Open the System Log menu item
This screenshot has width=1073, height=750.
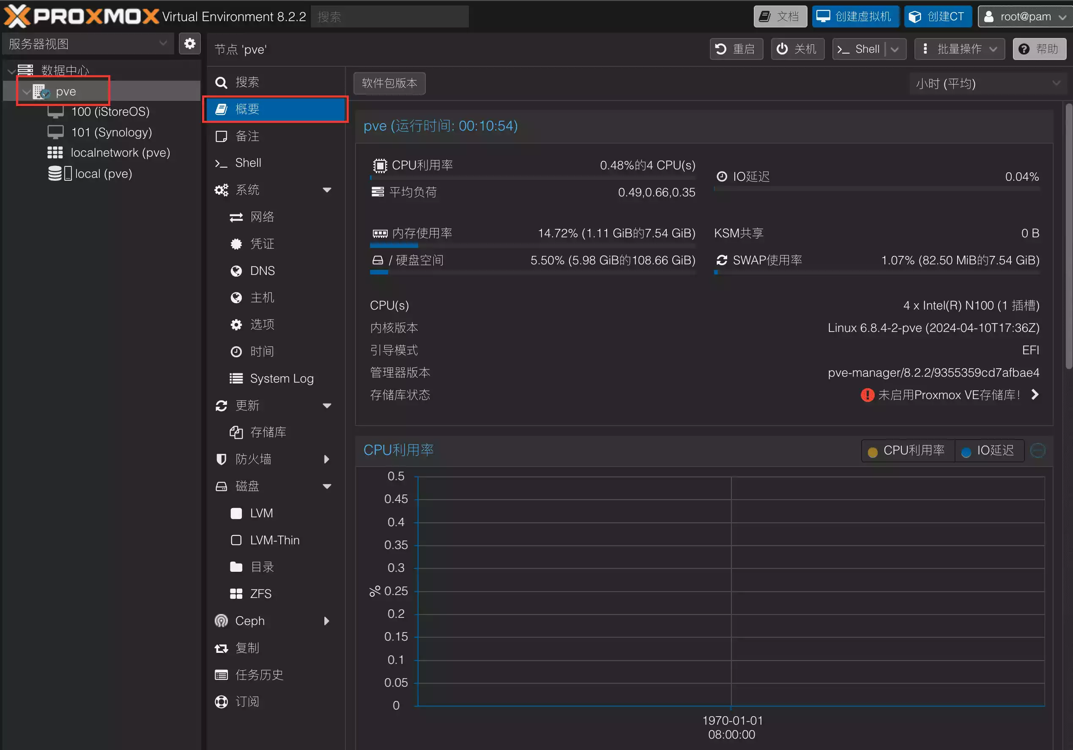click(281, 378)
